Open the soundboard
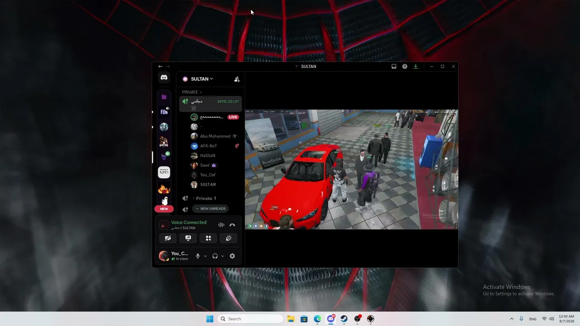The width and height of the screenshot is (580, 326). tap(229, 238)
